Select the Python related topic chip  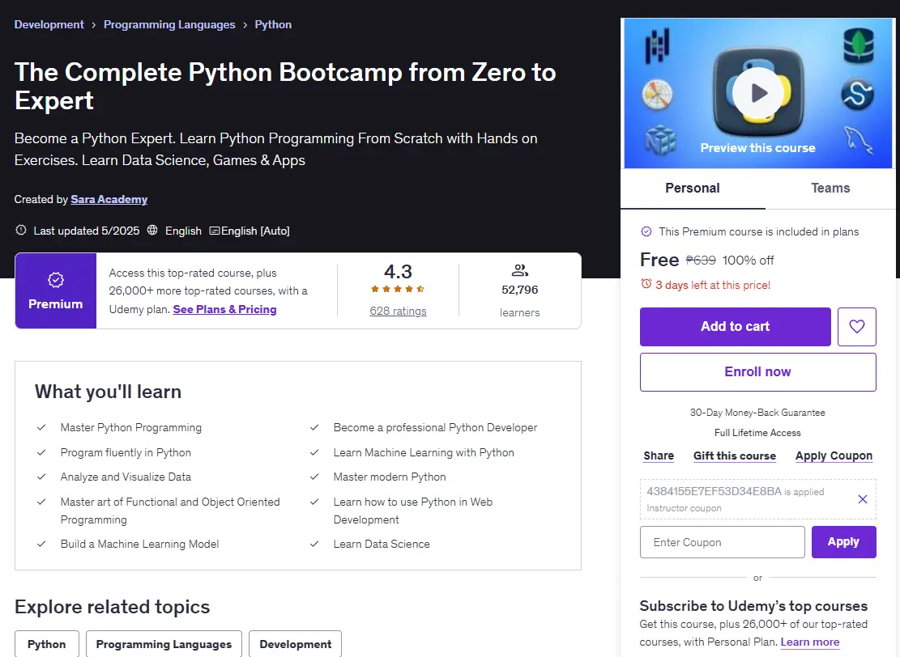46,644
